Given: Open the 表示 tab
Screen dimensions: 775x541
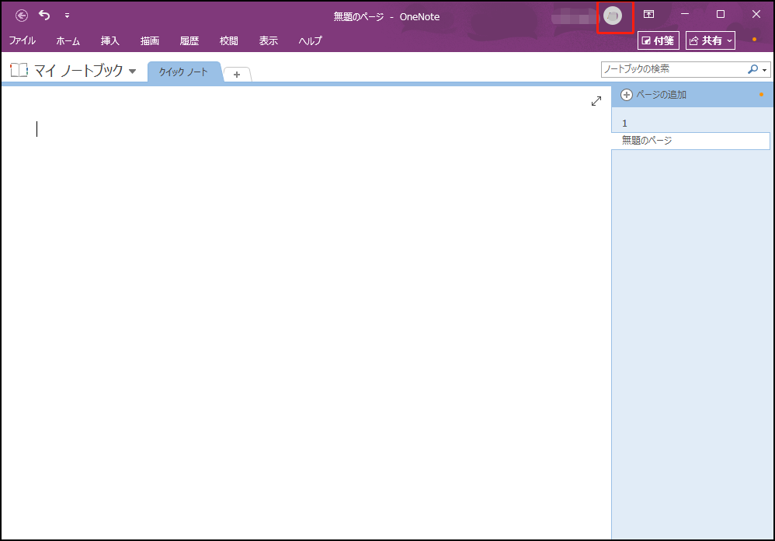Looking at the screenshot, I should 269,40.
